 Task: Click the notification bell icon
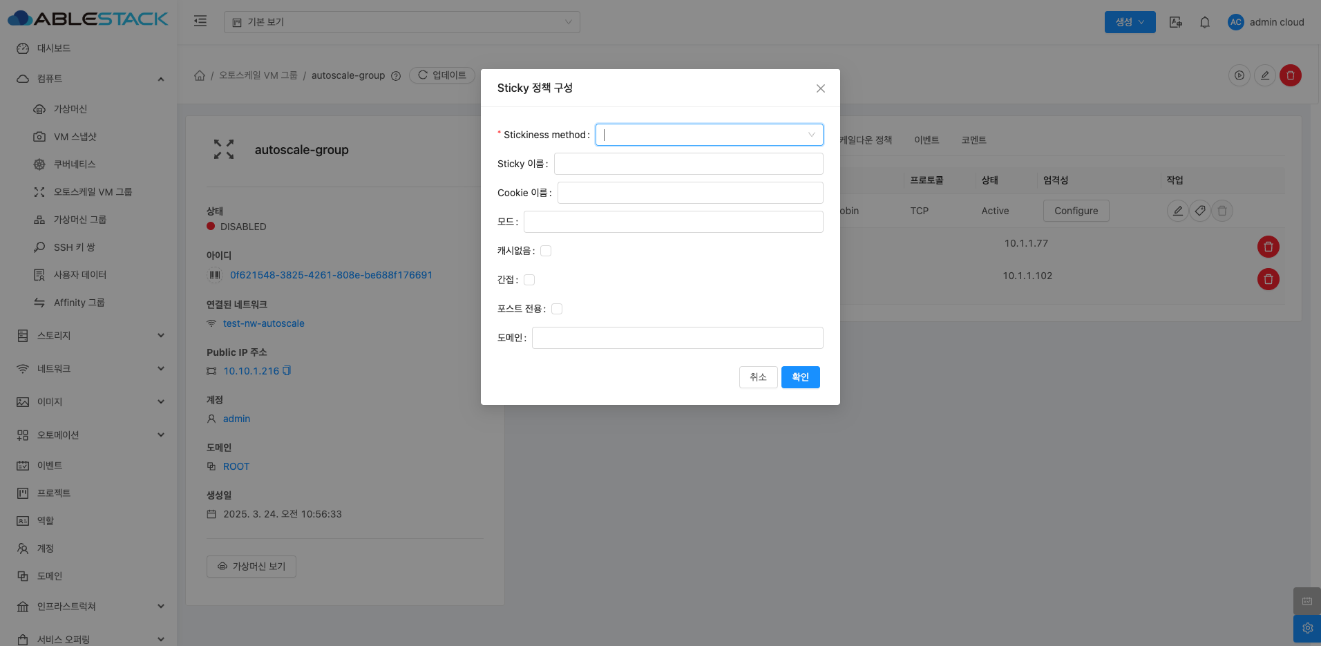click(1204, 22)
